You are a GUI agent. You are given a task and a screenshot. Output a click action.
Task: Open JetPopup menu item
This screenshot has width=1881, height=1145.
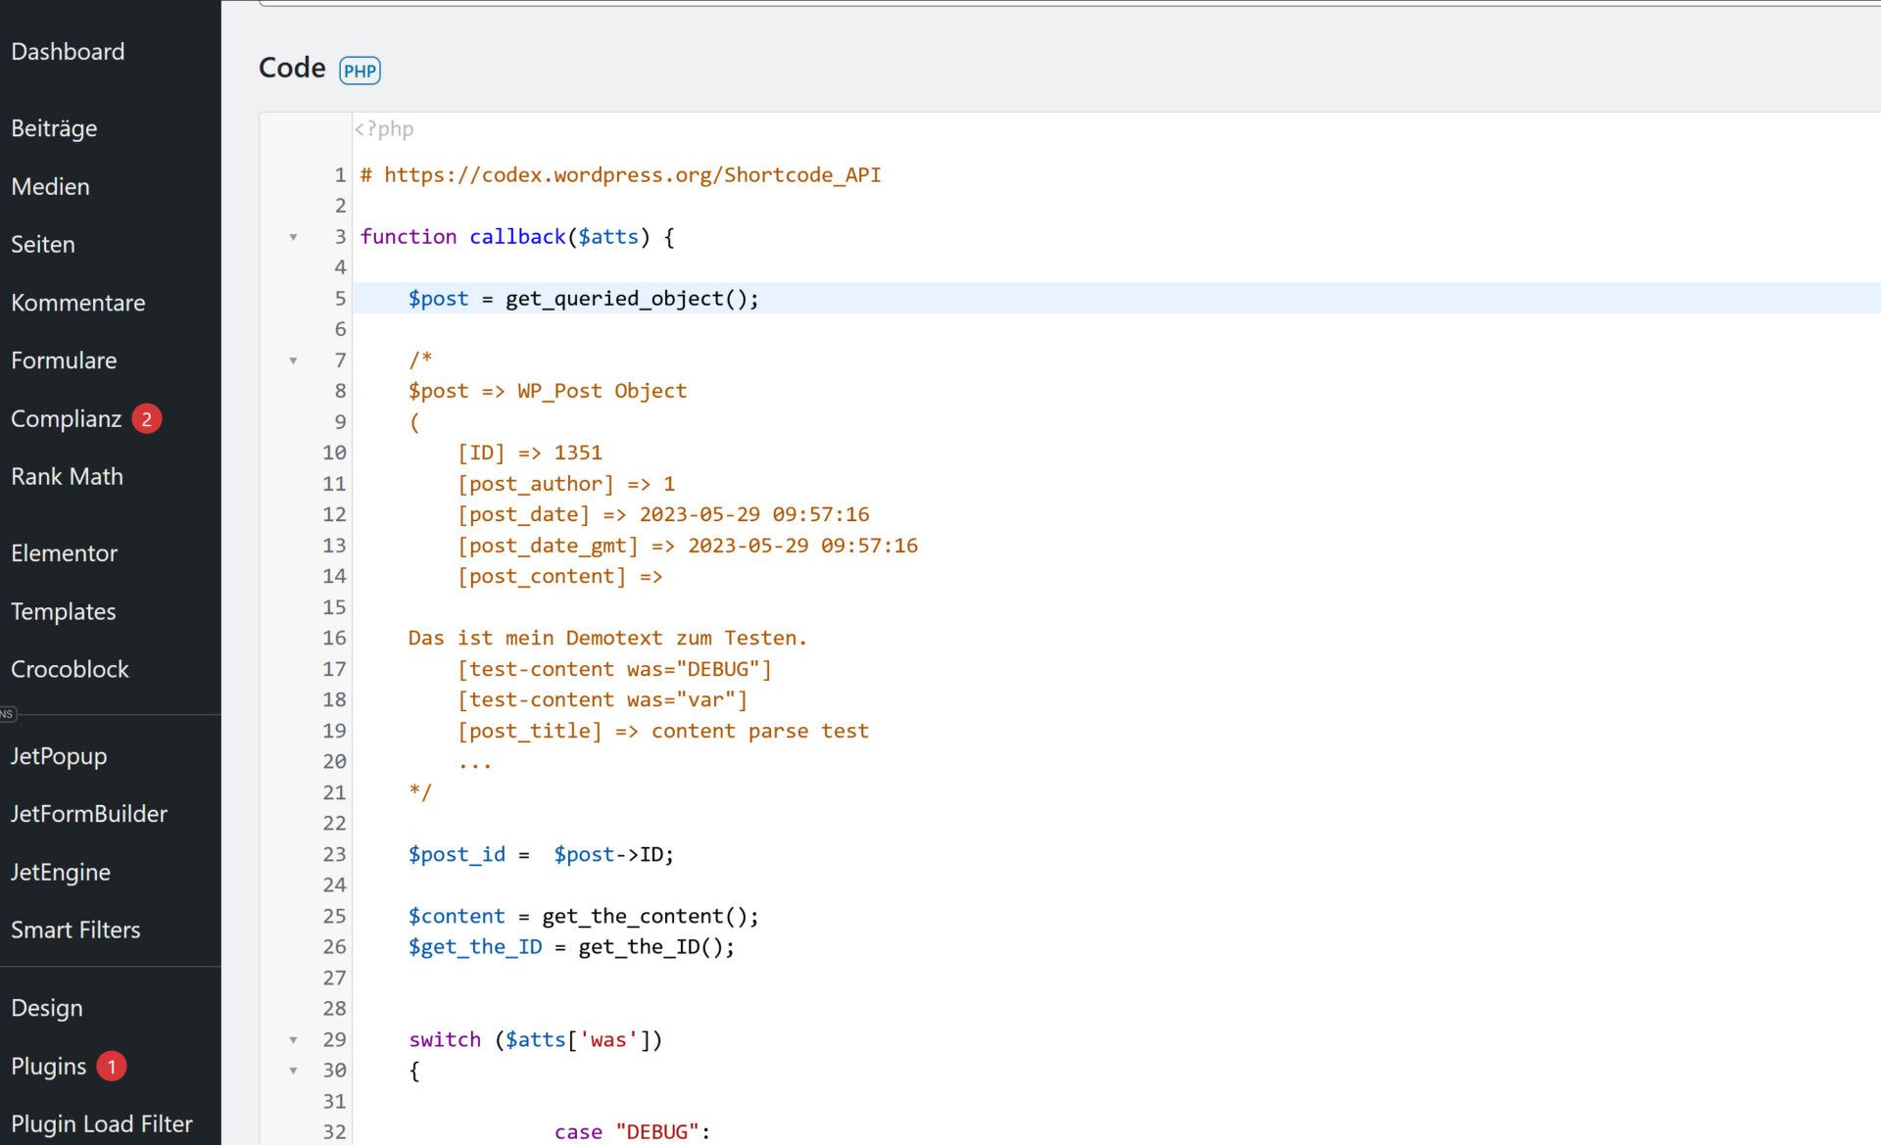[59, 756]
